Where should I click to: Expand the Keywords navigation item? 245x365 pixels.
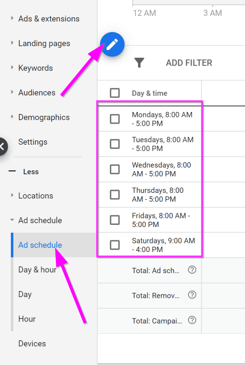(12, 68)
